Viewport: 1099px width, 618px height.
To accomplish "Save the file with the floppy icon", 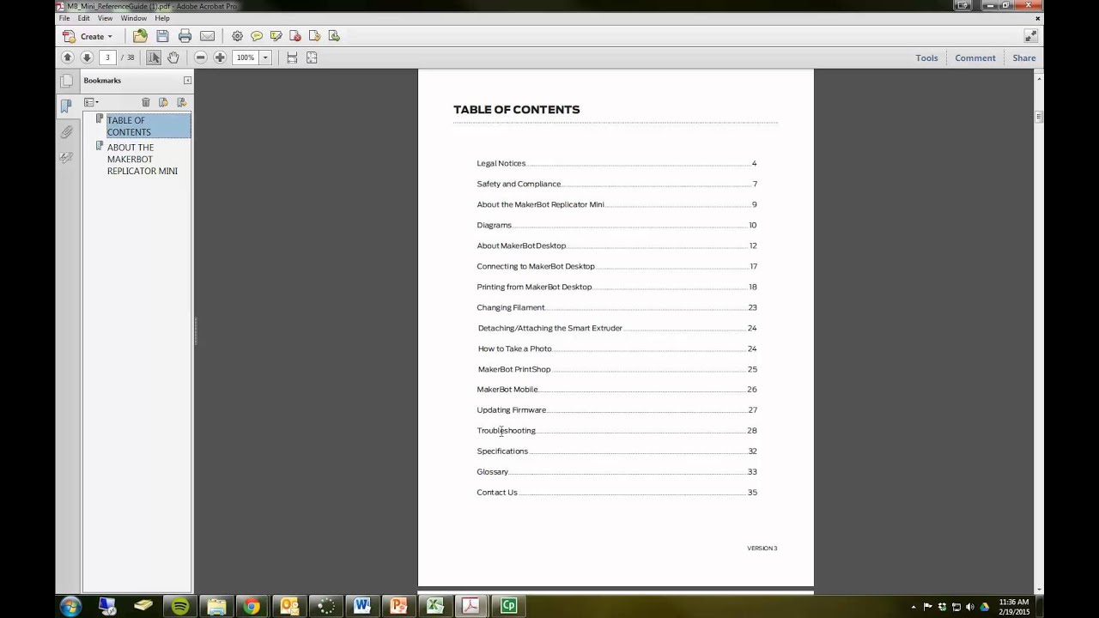I will click(x=162, y=36).
